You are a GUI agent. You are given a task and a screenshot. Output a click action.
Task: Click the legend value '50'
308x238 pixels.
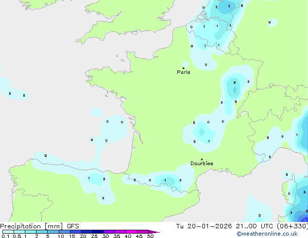tap(150, 236)
